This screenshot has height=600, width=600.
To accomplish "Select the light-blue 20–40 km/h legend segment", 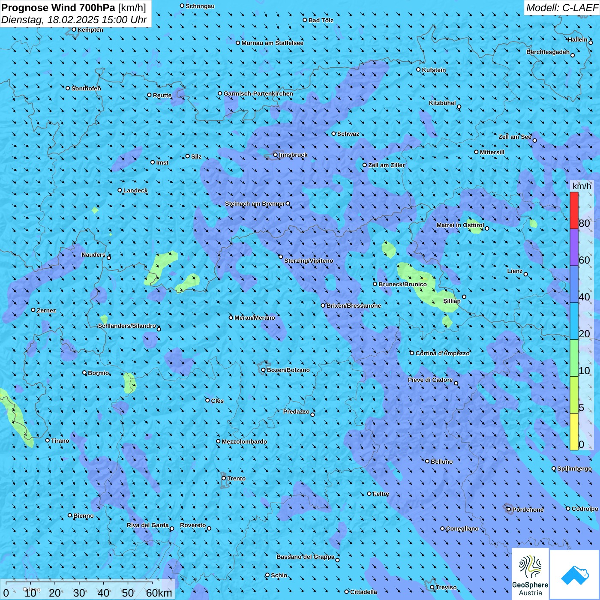I will coord(574,321).
